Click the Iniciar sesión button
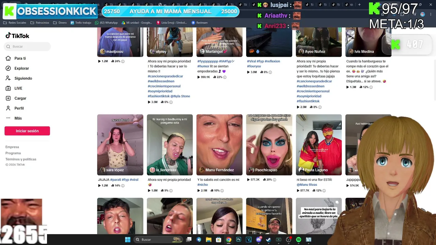The image size is (436, 245). pyautogui.click(x=27, y=131)
